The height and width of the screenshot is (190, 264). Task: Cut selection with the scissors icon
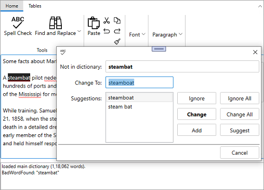107,20
